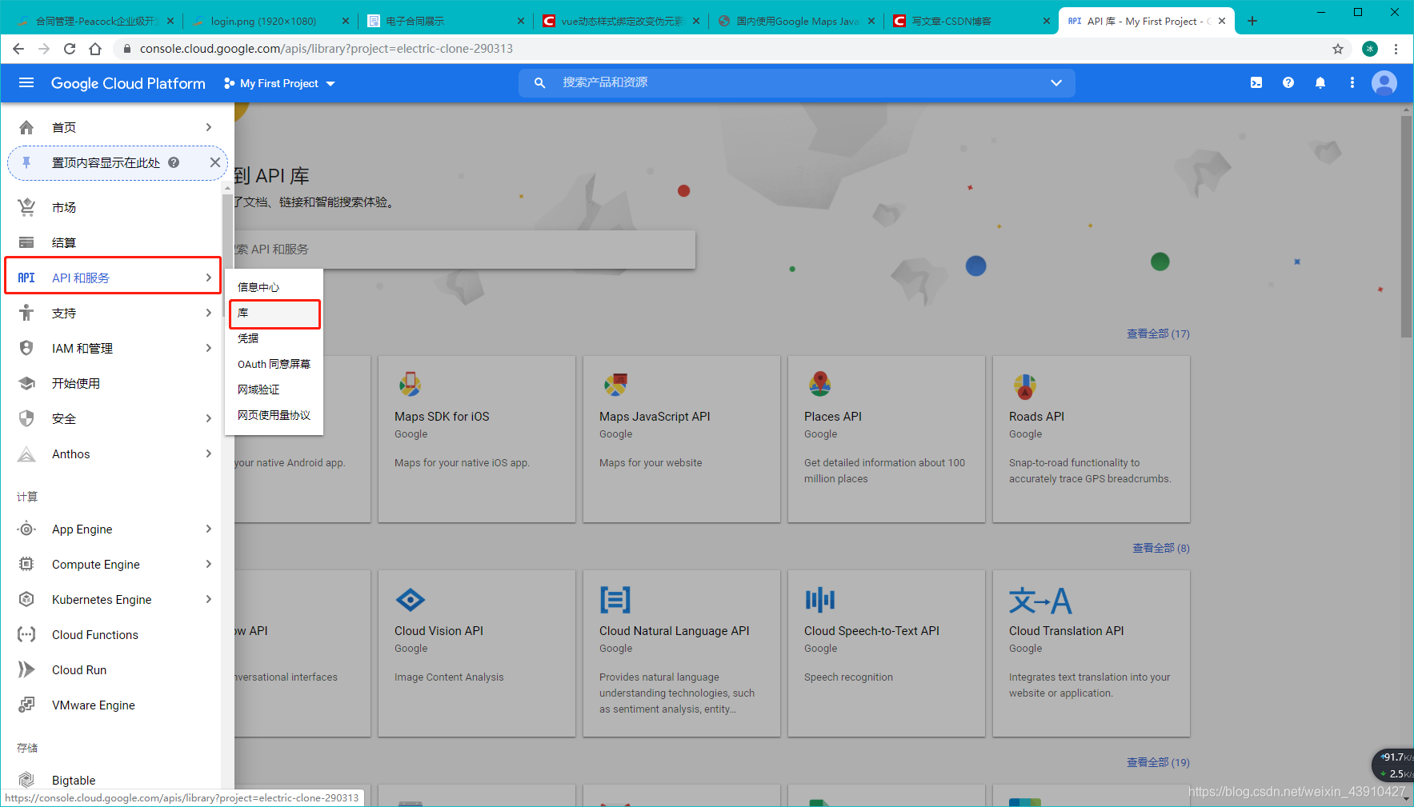
Task: Open user account avatar
Action: pyautogui.click(x=1384, y=82)
